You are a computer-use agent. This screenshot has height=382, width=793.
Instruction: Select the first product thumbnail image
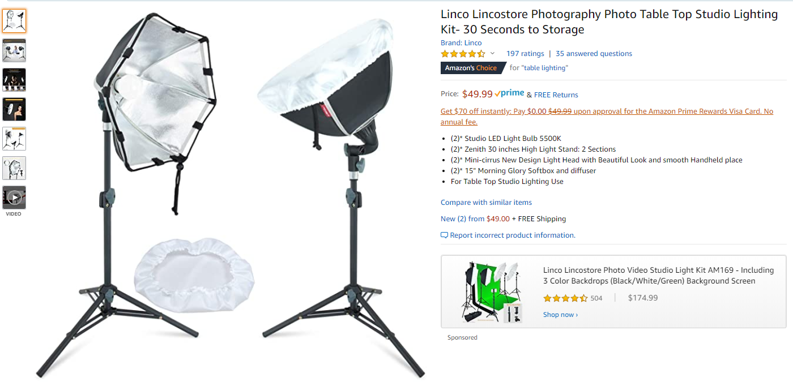pos(14,21)
